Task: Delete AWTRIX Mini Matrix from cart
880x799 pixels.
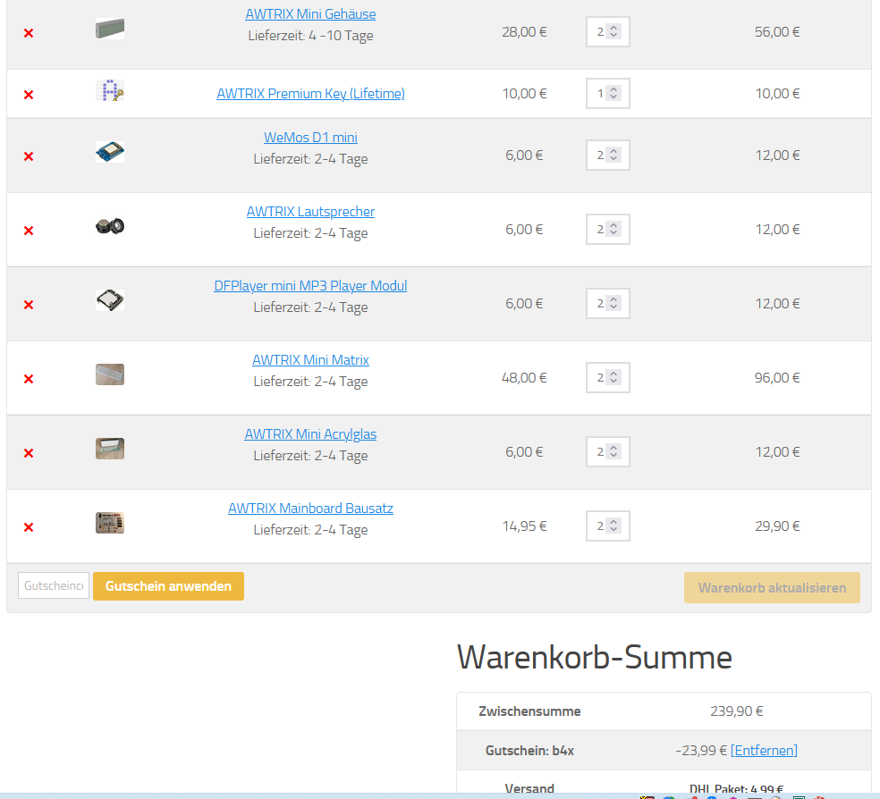Action: [29, 379]
